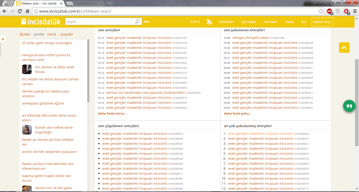Click the search magnifier icon
The width and height of the screenshot is (359, 192).
tap(138, 22)
